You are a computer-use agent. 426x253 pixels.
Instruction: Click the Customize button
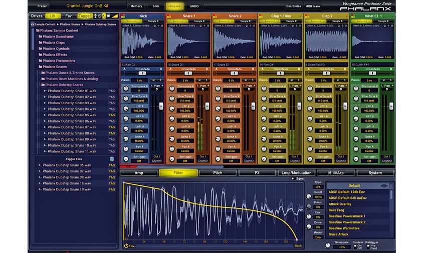[294, 6]
